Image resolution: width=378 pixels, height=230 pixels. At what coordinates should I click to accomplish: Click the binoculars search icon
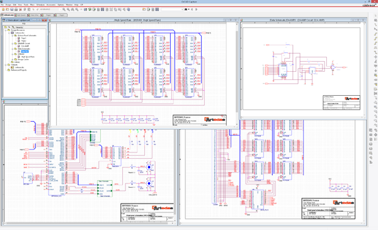(186, 9)
